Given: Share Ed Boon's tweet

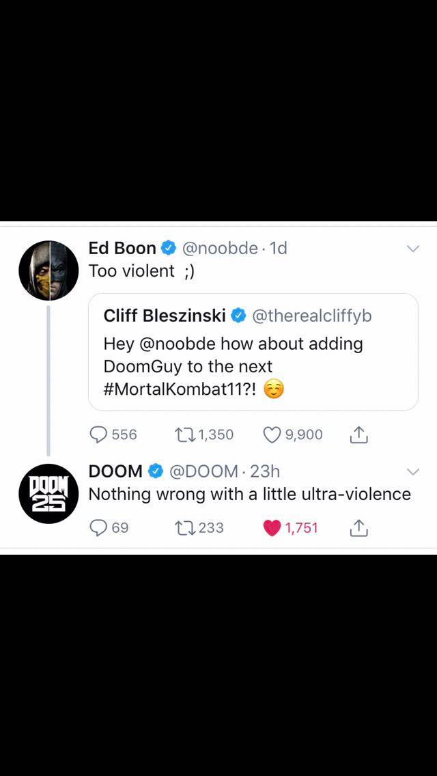Looking at the screenshot, I should (x=358, y=435).
